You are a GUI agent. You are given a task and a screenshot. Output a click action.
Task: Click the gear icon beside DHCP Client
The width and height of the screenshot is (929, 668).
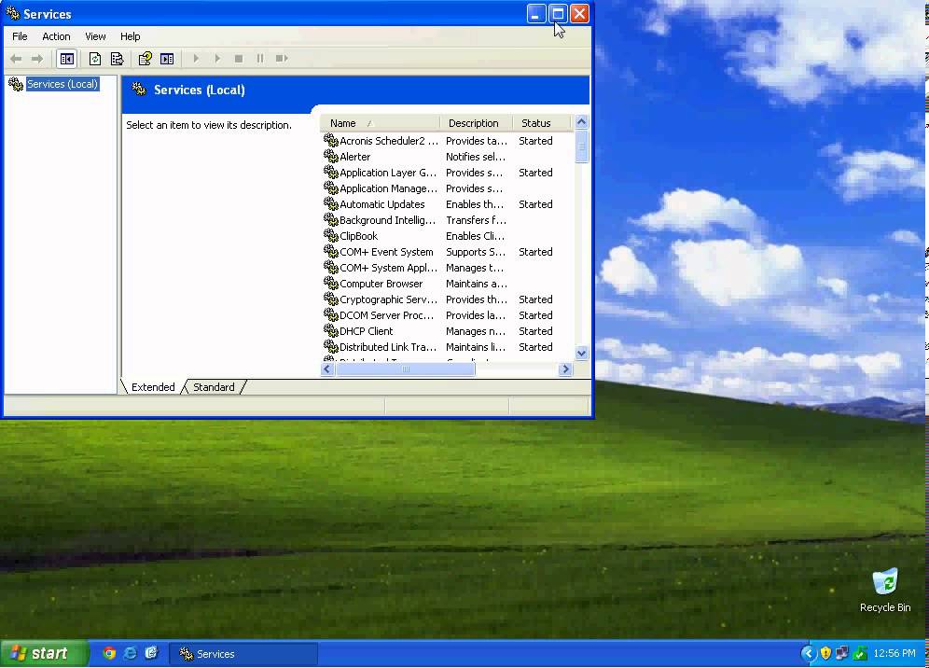point(330,331)
